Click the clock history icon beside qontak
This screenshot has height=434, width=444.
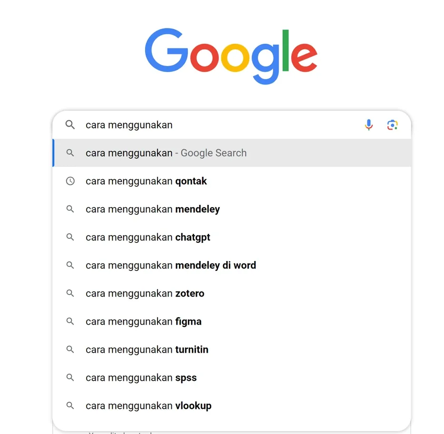(x=70, y=181)
